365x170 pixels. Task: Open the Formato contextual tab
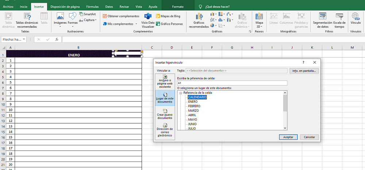[178, 7]
